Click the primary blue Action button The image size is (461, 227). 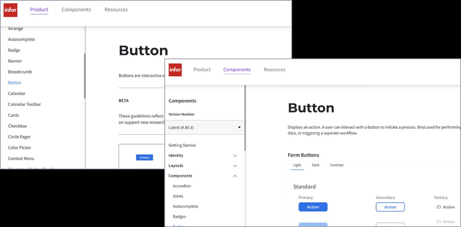click(313, 207)
